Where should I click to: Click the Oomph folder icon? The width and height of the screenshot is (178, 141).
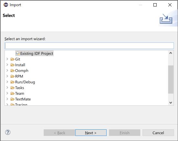(13, 71)
